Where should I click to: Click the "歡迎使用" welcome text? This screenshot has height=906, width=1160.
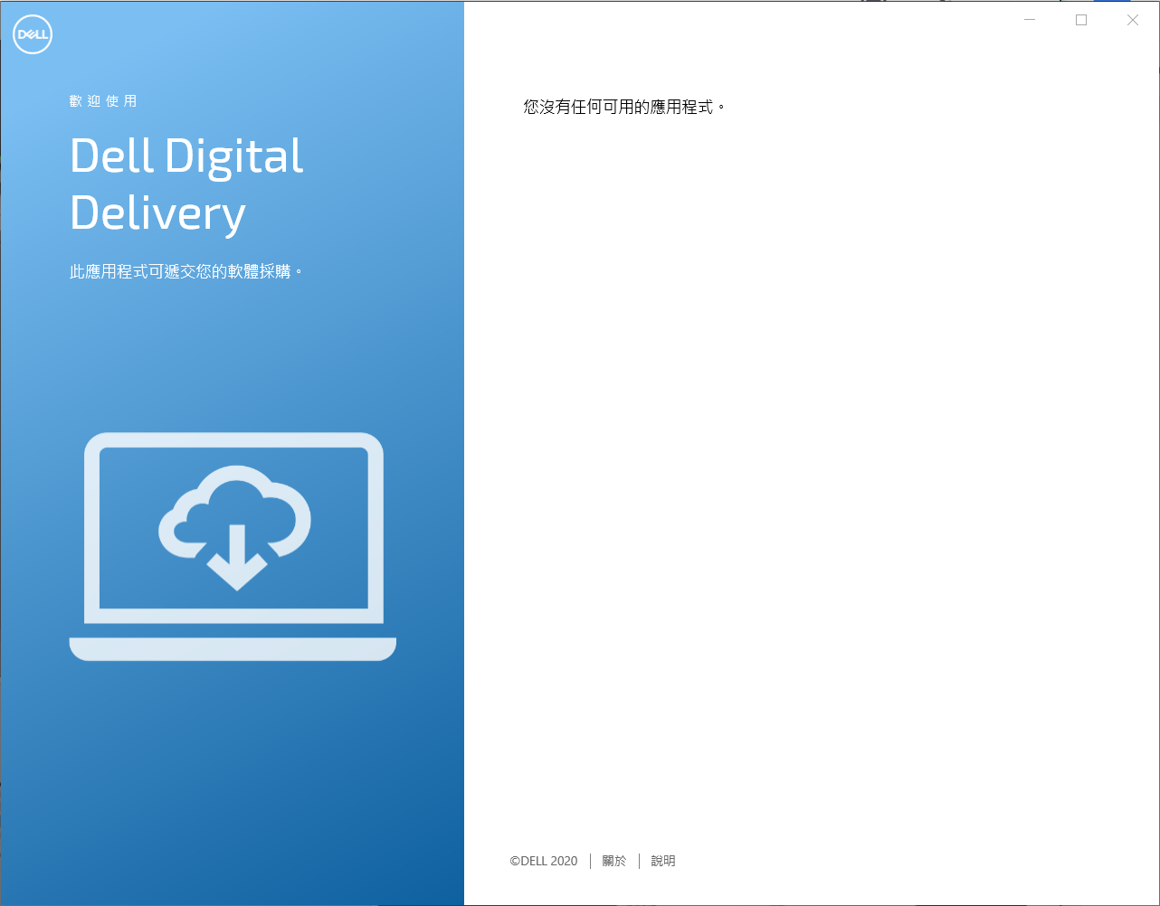click(x=103, y=101)
